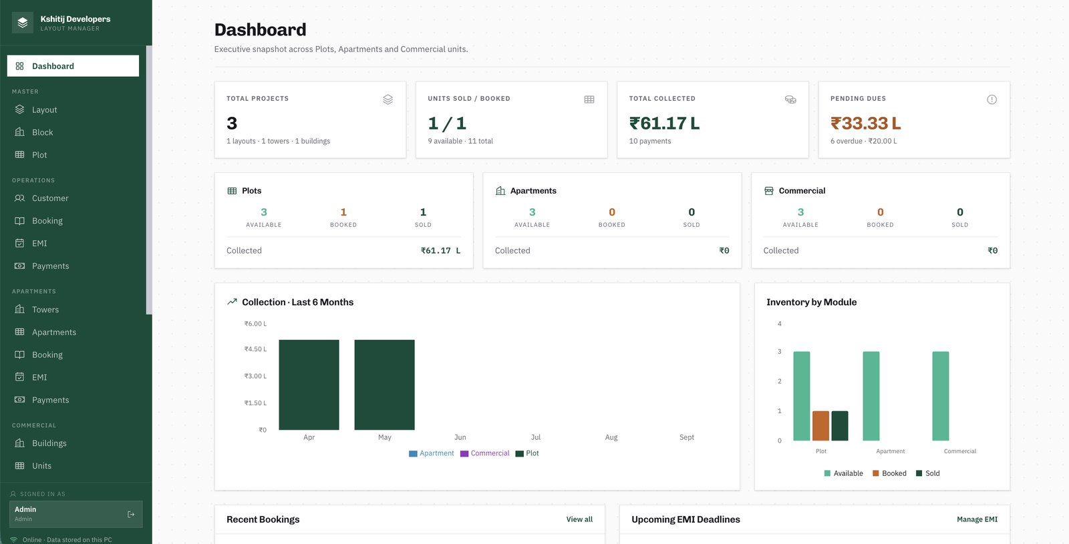Click the sign-out icon beside Admin
Image resolution: width=1069 pixels, height=544 pixels.
(x=131, y=514)
